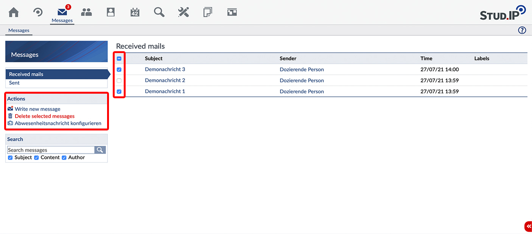Click the search messages magnifier button
Image resolution: width=532 pixels, height=234 pixels.
point(100,150)
